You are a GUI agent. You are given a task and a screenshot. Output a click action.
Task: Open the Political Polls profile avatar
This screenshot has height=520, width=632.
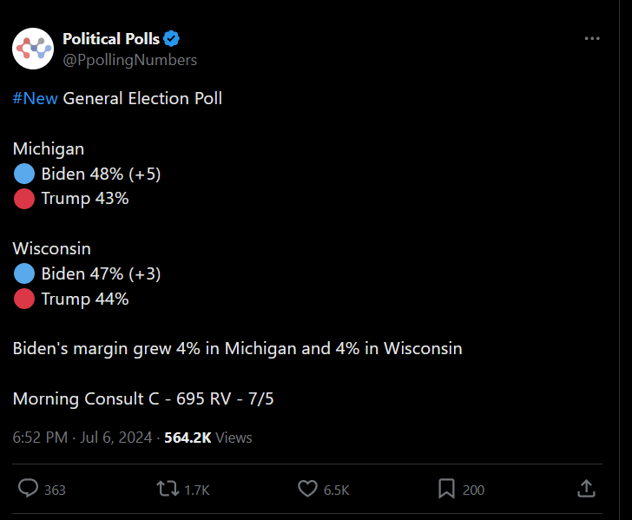[x=33, y=49]
